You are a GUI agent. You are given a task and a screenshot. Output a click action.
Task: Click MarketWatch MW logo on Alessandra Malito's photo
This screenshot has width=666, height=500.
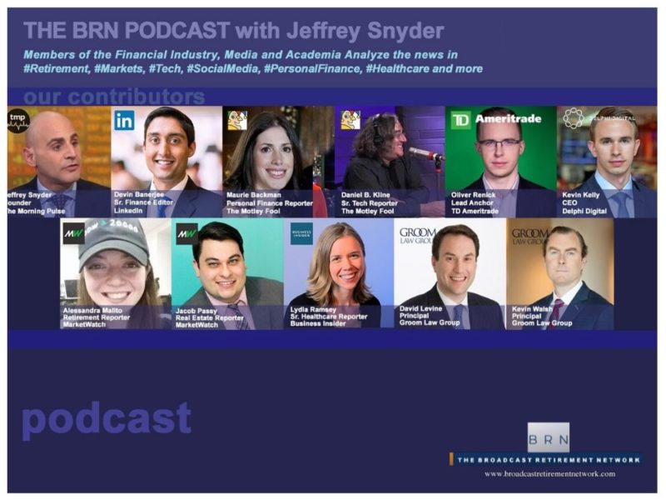(x=74, y=233)
